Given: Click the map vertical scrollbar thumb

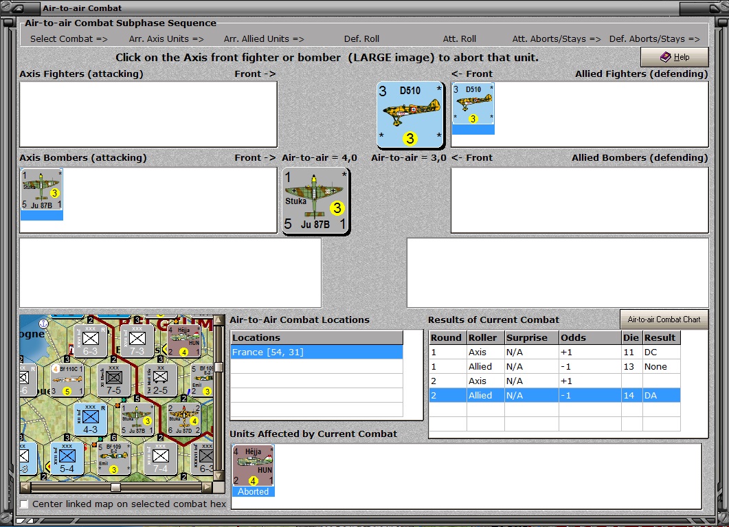Looking at the screenshot, I should (x=218, y=367).
